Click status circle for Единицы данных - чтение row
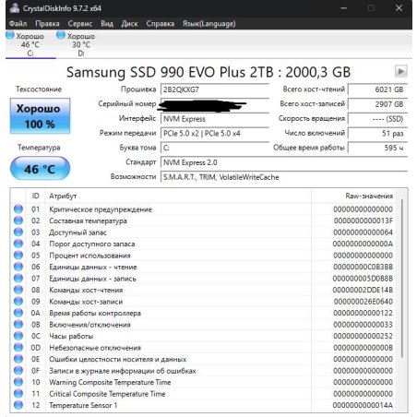 point(18,267)
